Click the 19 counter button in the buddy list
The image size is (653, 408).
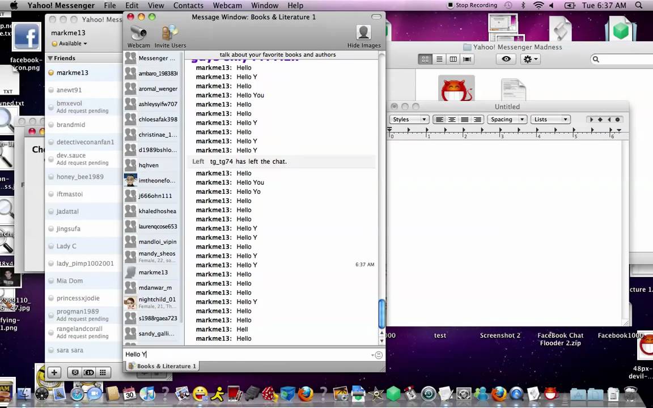pos(88,372)
